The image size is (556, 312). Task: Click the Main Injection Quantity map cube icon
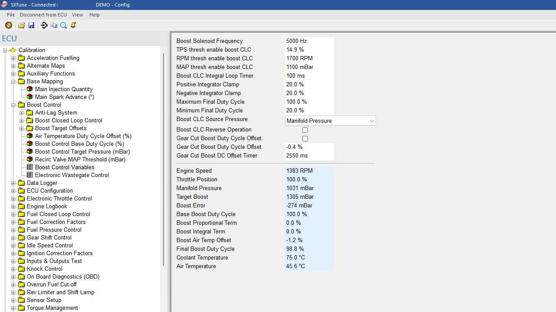pos(29,89)
